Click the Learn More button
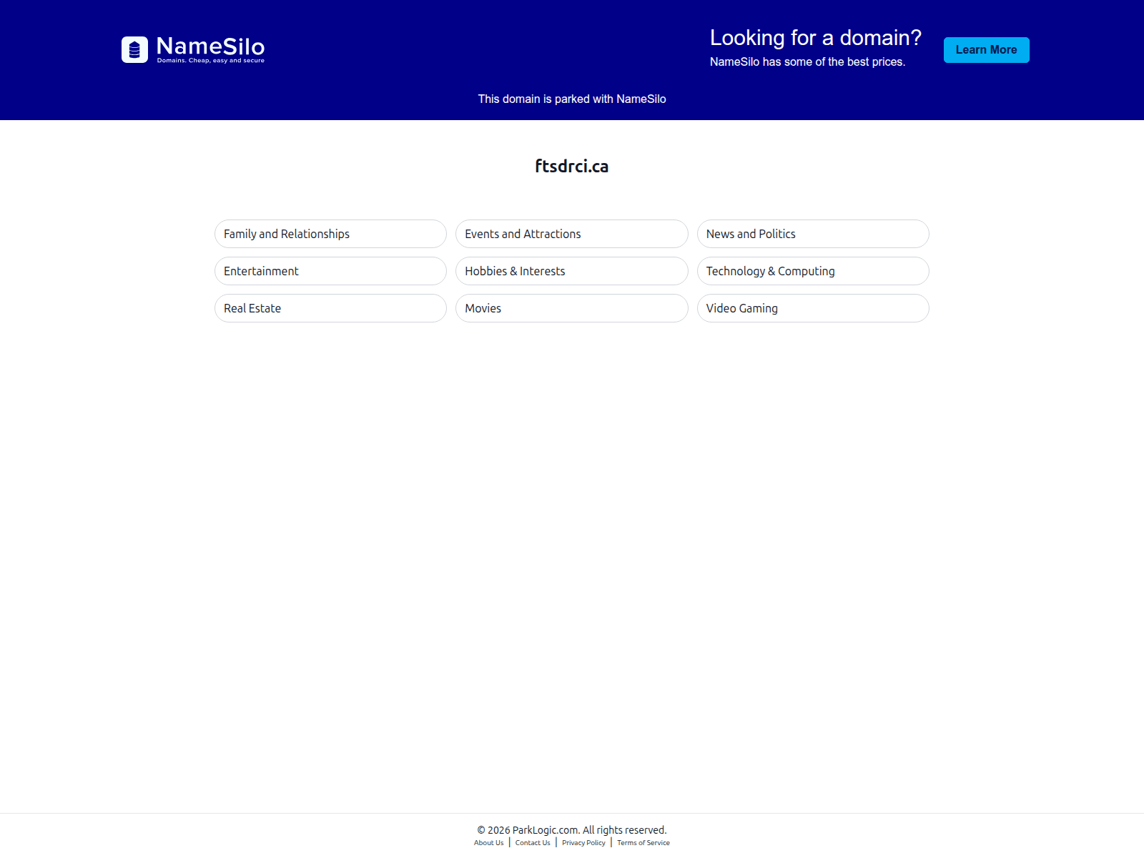 pyautogui.click(x=986, y=50)
